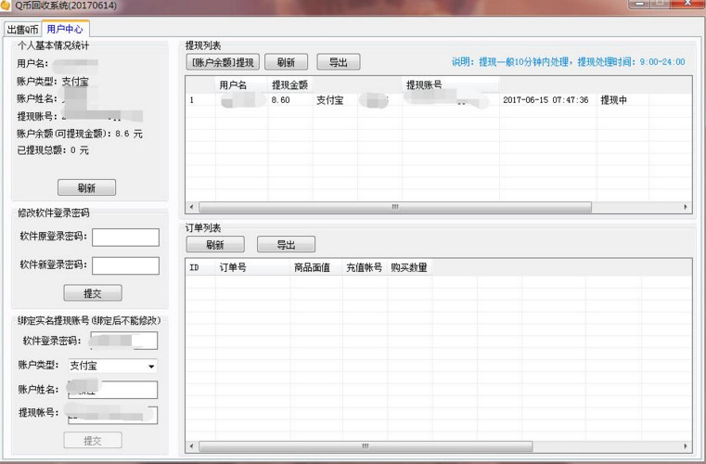The image size is (706, 464).
Task: Click the 购买数量 column header
Action: (x=408, y=267)
